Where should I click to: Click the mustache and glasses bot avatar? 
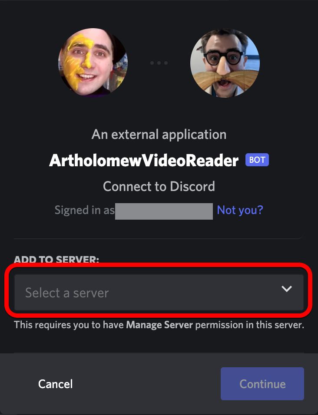tap(225, 63)
